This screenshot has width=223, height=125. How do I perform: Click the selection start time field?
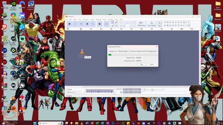point(132,90)
